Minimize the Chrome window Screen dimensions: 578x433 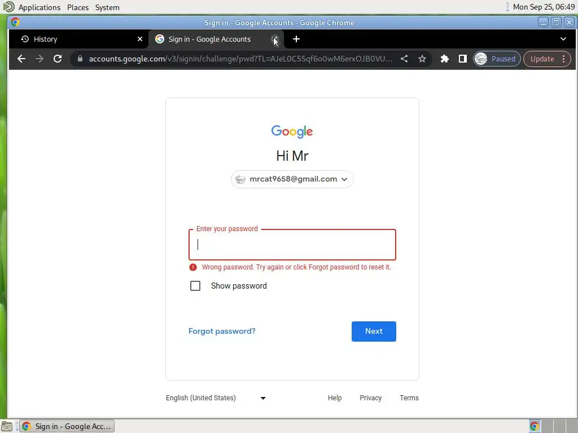coord(543,23)
